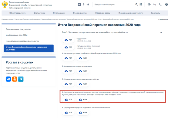Click the 'Том 1. Численность и размещение населения' heading
The image size is (181, 118).
tap(95, 32)
